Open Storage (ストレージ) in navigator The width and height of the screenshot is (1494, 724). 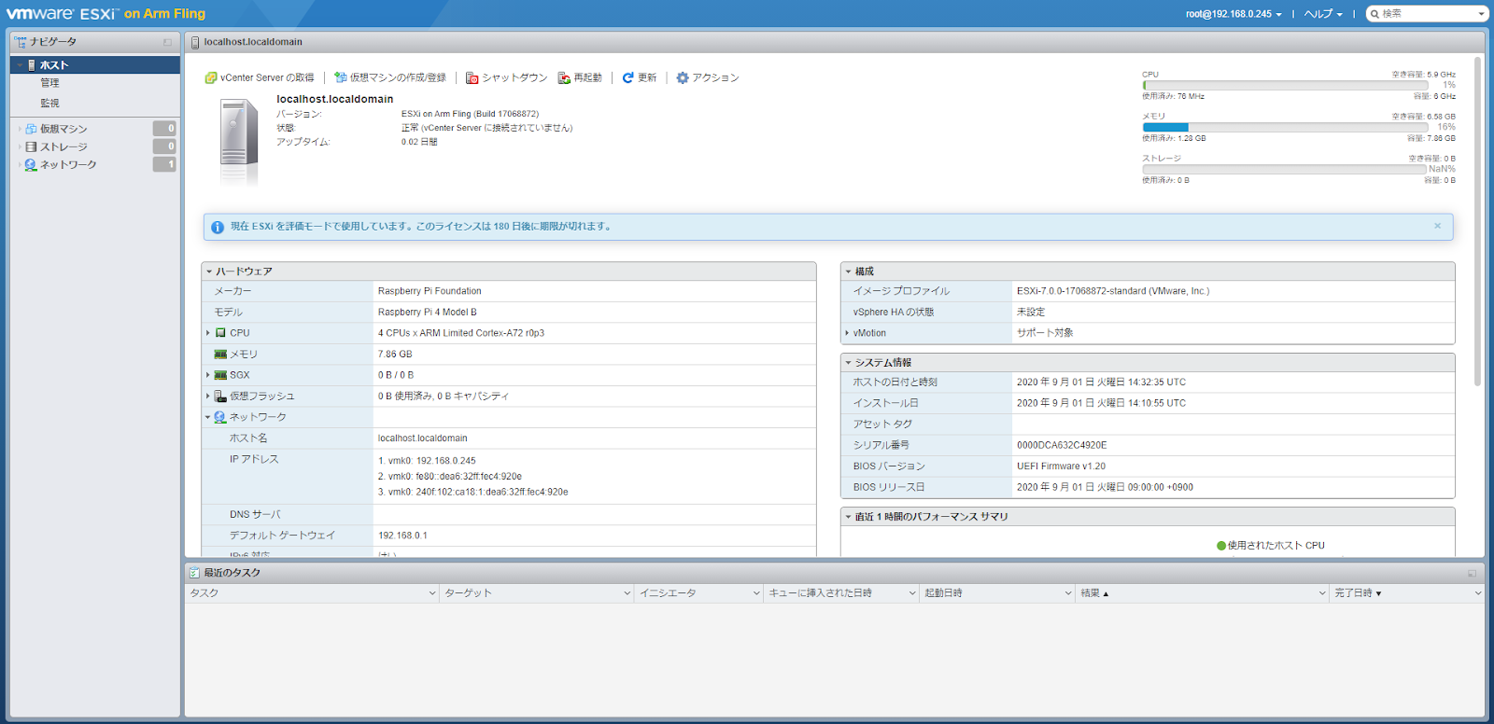pyautogui.click(x=63, y=146)
